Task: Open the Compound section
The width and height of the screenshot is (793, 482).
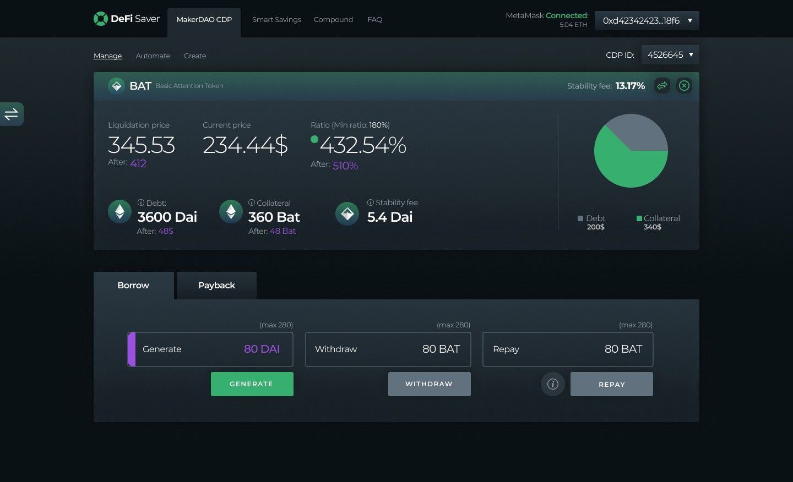Action: tap(333, 19)
